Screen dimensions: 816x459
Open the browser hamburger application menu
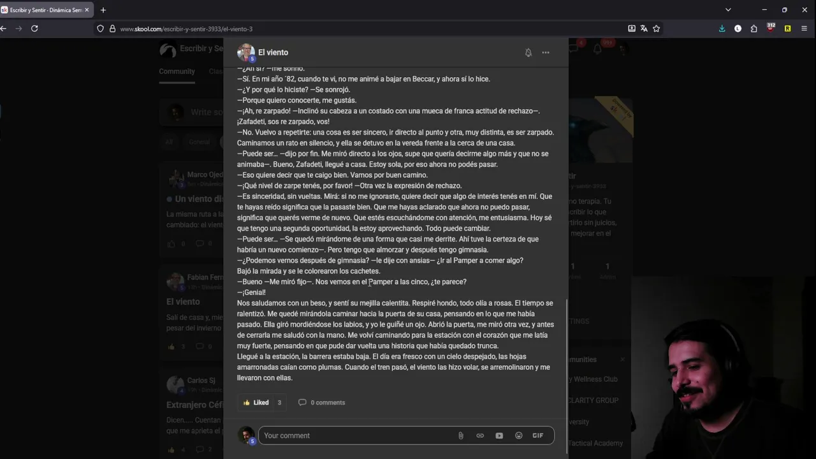tap(804, 29)
